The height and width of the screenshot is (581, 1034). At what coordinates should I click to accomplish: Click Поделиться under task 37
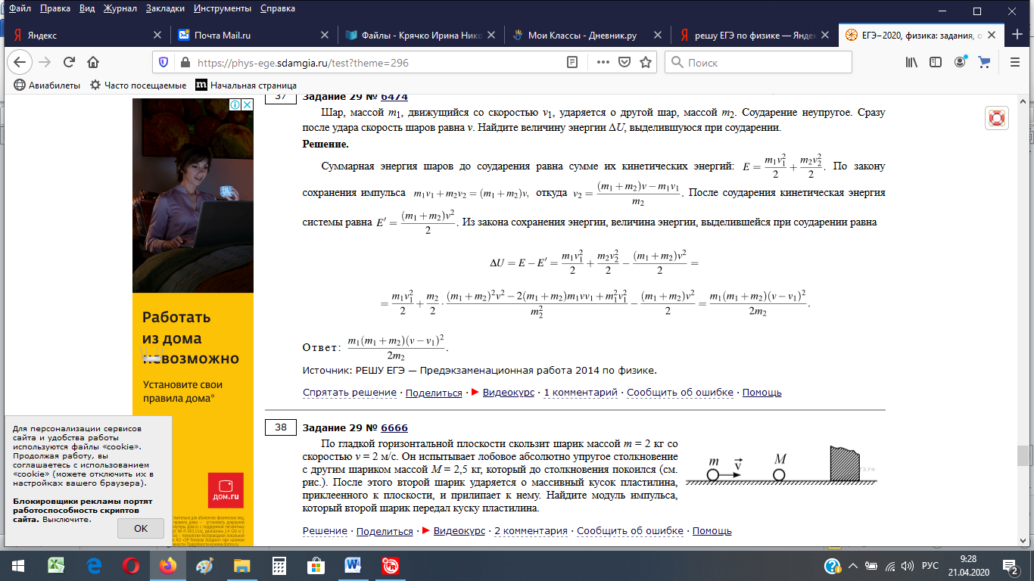pyautogui.click(x=434, y=393)
